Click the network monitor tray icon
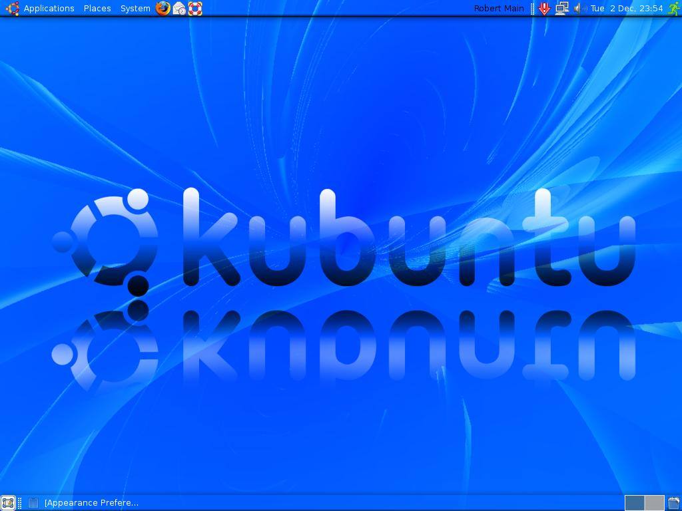This screenshot has height=511, width=682. (560, 9)
